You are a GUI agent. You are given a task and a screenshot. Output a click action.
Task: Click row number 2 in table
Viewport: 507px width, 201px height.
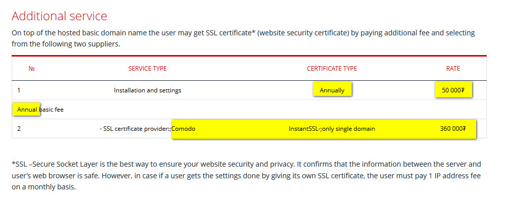(x=19, y=129)
